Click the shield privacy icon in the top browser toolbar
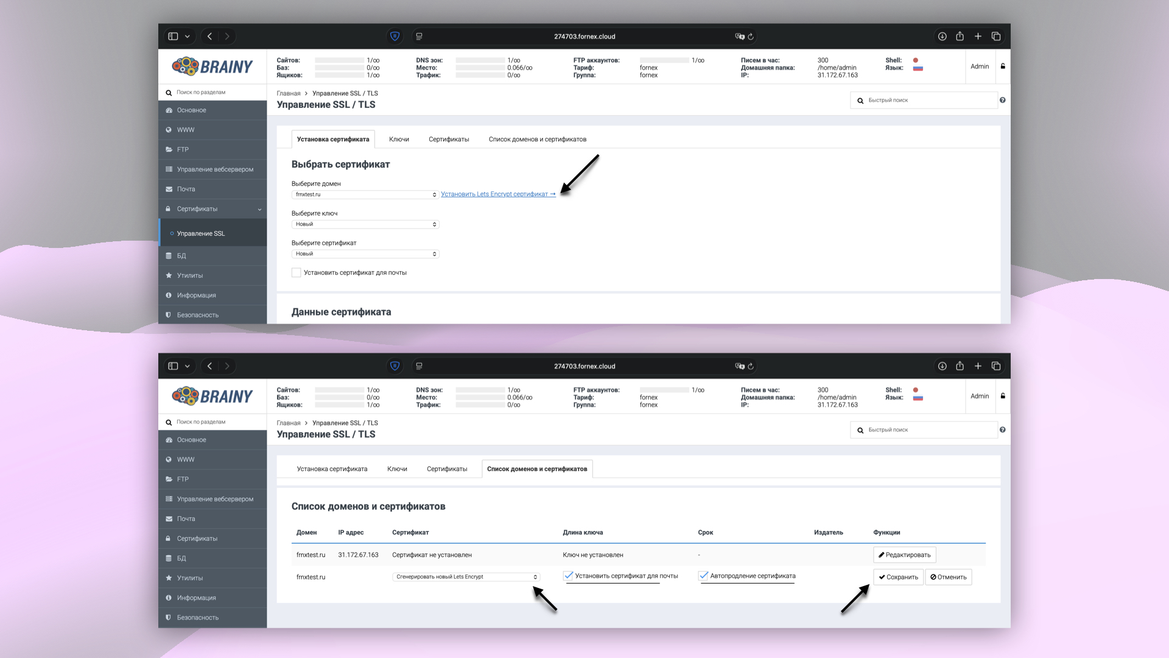Viewport: 1169px width, 658px height. 395,37
